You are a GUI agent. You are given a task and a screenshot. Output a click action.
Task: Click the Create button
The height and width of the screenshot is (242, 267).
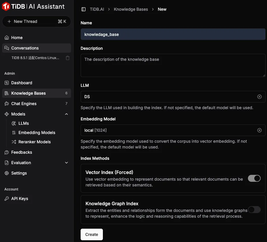92,234
